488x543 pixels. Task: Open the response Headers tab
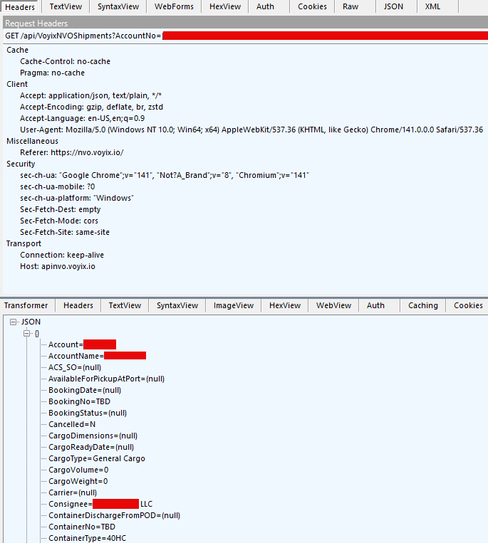point(78,305)
